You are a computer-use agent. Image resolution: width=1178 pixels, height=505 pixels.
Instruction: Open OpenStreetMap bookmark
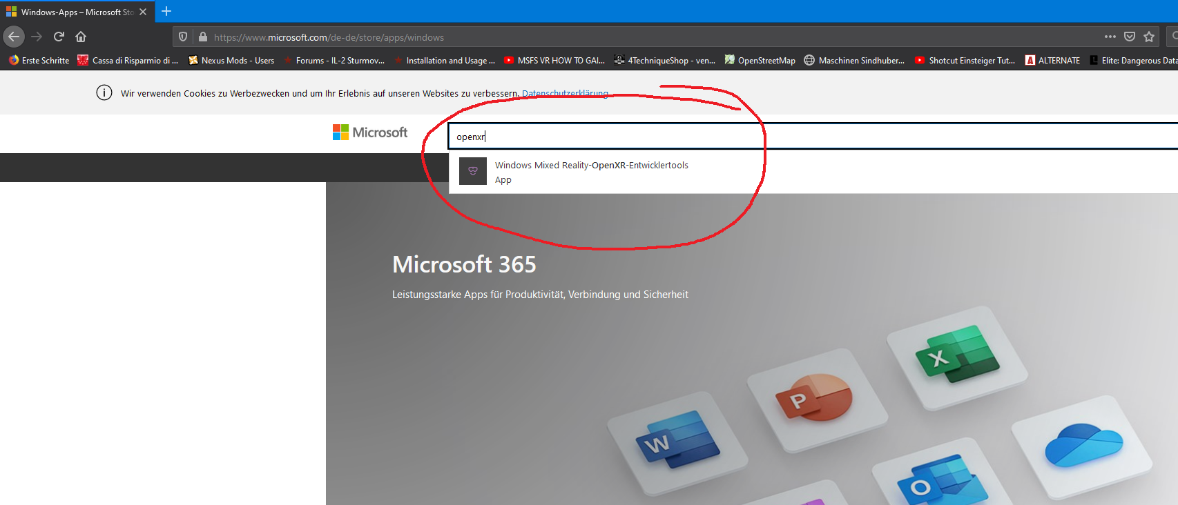pos(760,61)
